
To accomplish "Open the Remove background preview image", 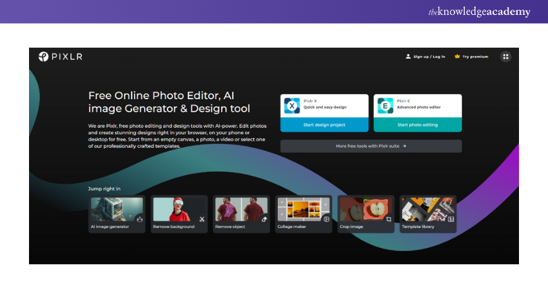I will 174,209.
